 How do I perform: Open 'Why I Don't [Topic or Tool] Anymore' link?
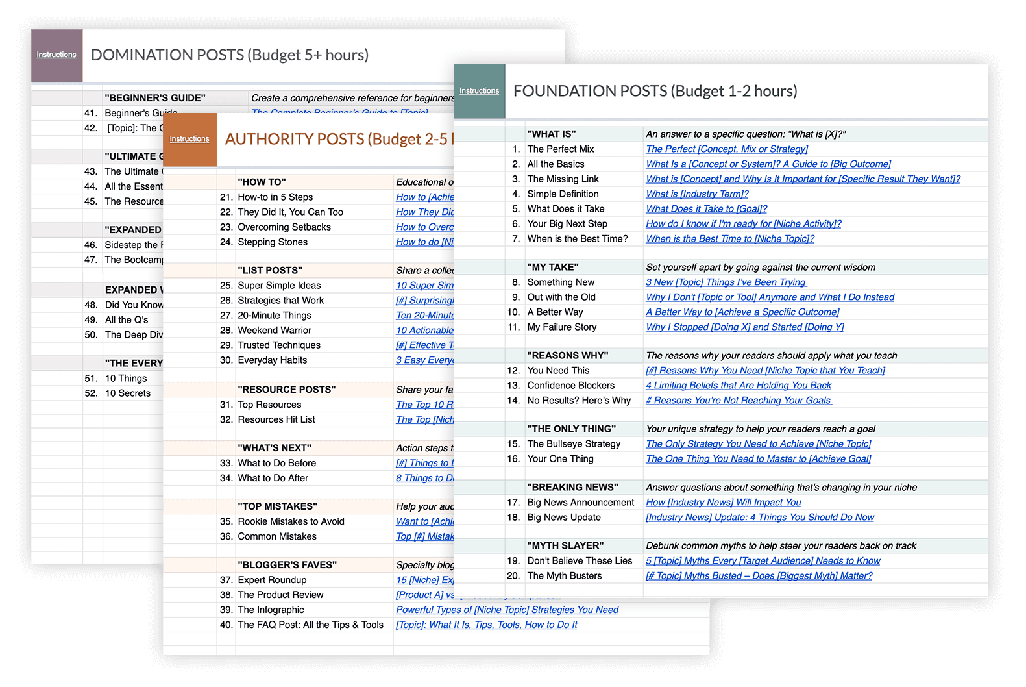770,297
